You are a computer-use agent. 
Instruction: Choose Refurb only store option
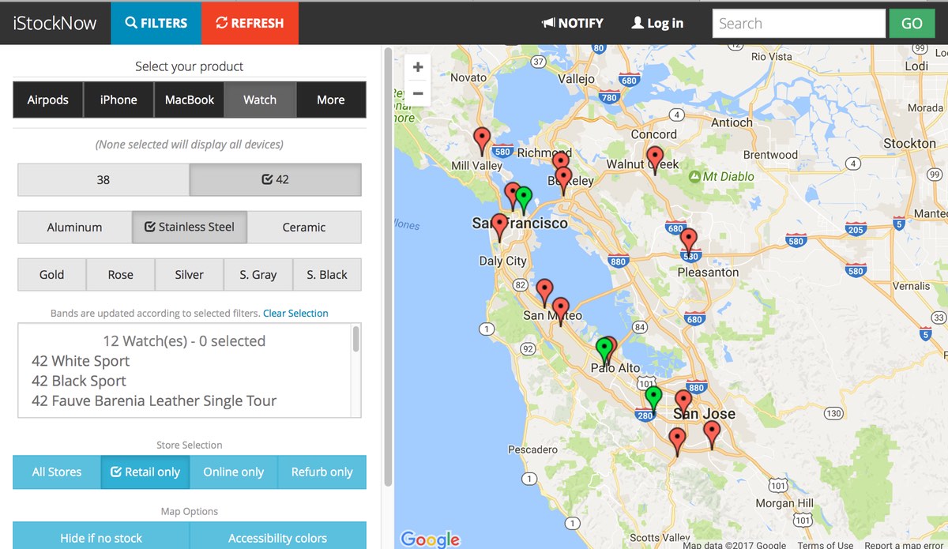click(322, 472)
